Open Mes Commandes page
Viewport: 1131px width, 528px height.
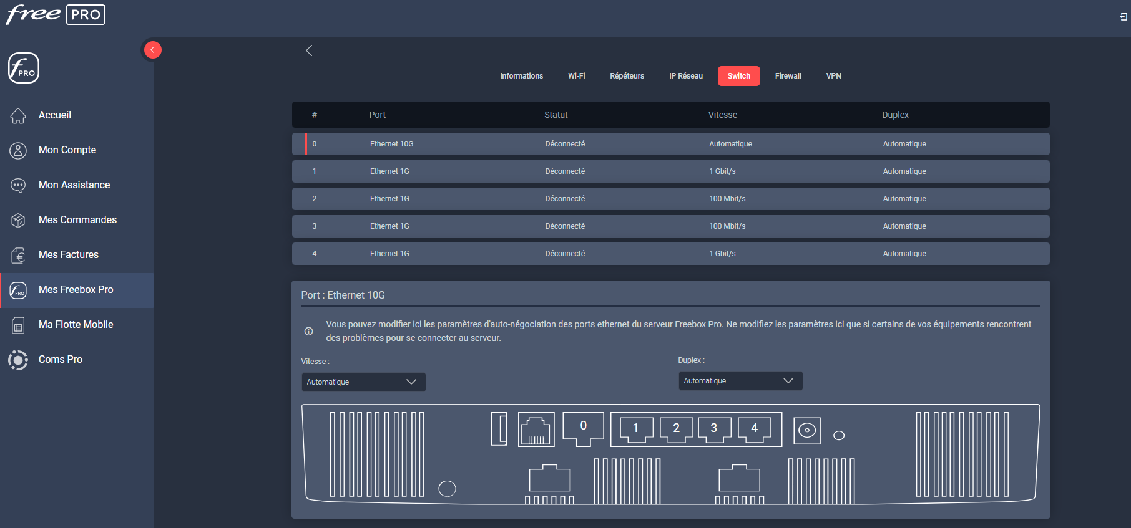77,220
